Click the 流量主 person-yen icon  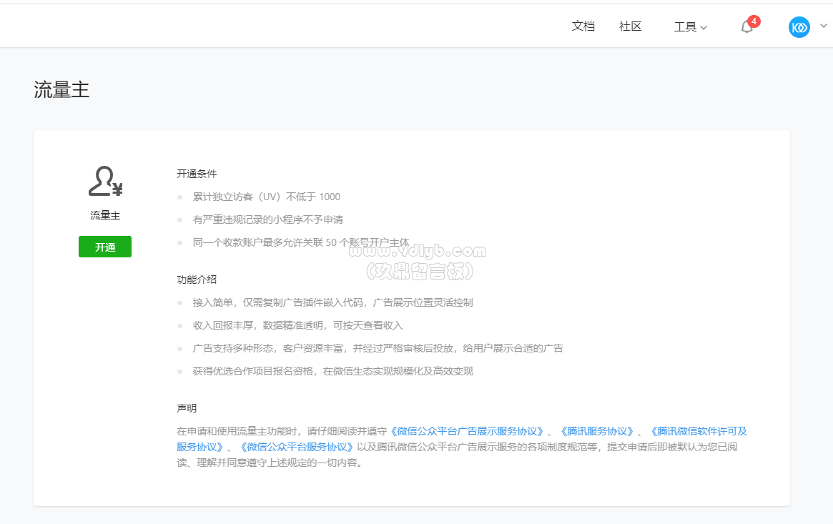105,181
